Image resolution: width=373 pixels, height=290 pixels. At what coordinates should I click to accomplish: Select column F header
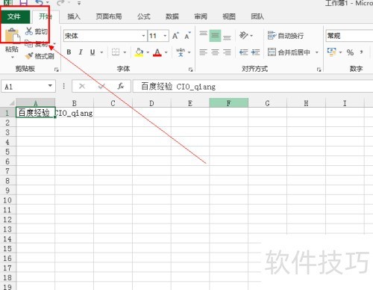229,103
